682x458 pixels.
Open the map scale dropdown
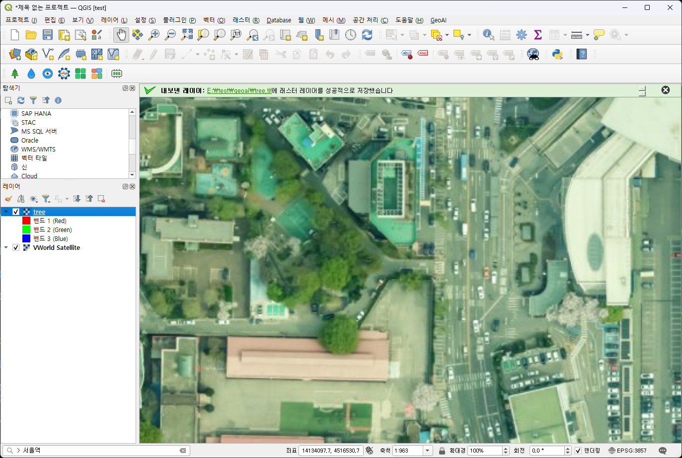point(427,451)
